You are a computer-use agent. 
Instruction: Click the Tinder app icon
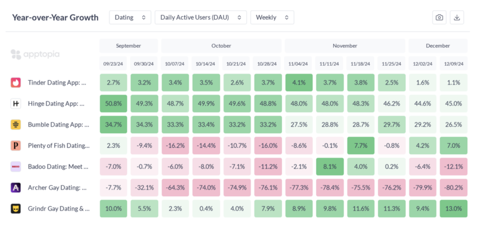[16, 83]
